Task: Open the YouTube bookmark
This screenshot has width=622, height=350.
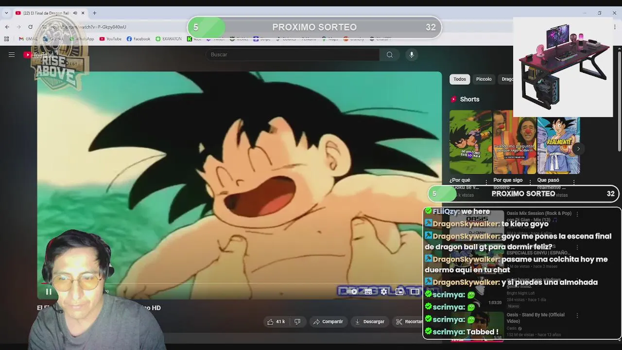Action: tap(110, 39)
